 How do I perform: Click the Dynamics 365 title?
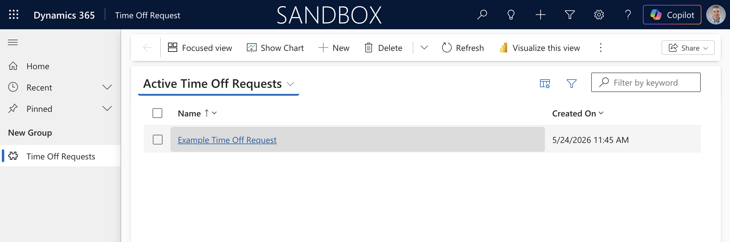pyautogui.click(x=64, y=15)
